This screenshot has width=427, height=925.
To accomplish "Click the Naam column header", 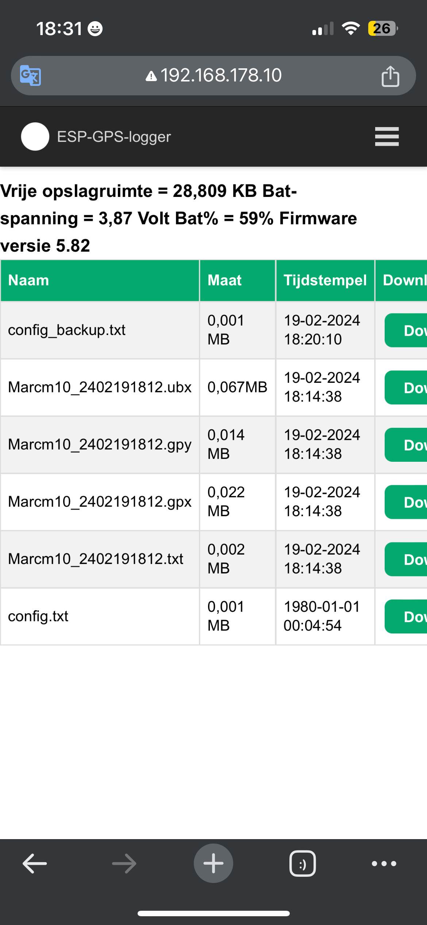I will (28, 280).
